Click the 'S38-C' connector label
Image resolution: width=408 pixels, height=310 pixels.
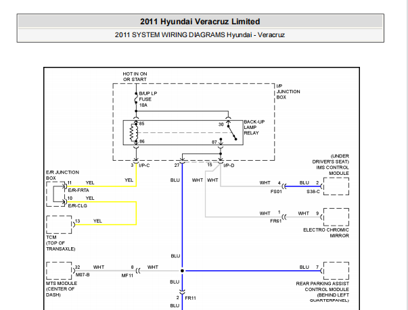(x=313, y=192)
